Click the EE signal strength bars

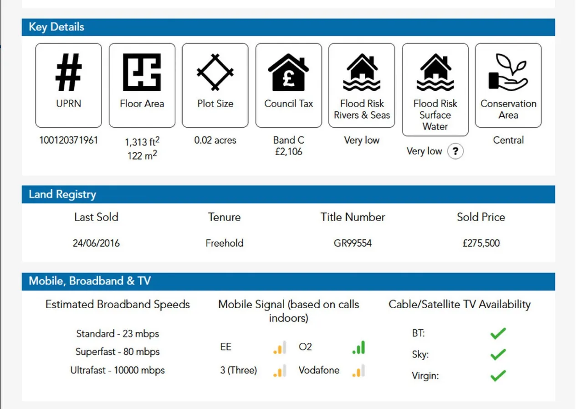click(280, 348)
